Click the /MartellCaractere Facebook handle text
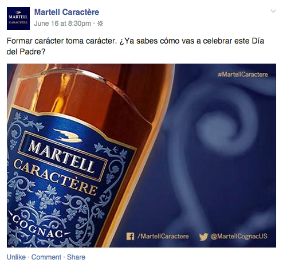 pos(163,237)
